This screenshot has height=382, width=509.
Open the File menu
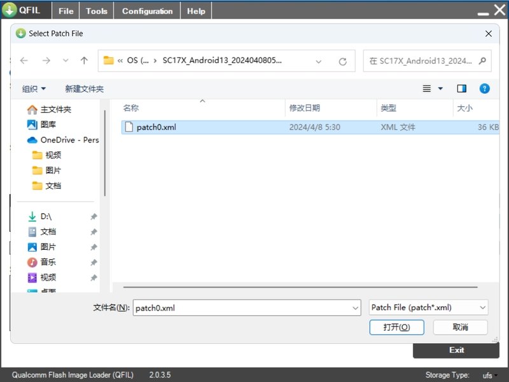66,11
